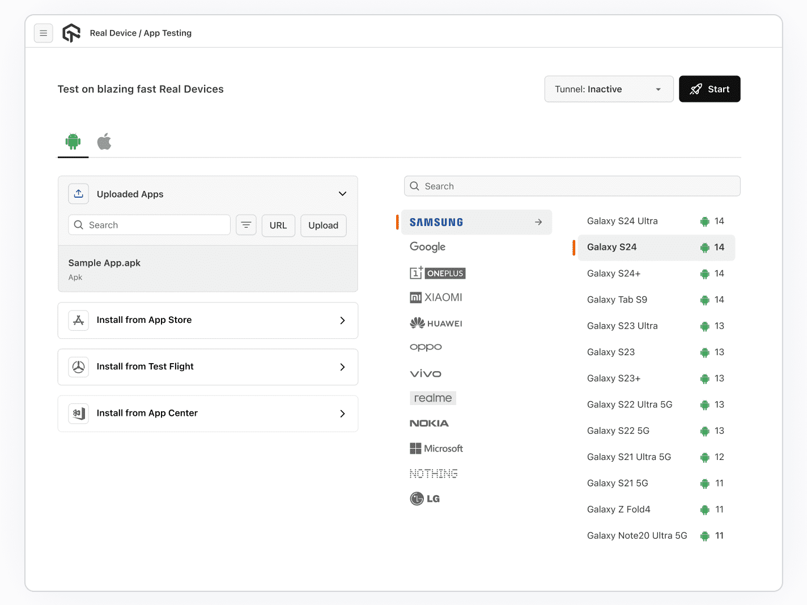Click the App Store icon for installing apps
This screenshot has width=807, height=605.
coord(78,320)
